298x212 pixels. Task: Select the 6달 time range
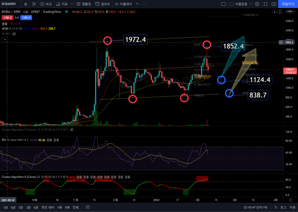coord(36,208)
